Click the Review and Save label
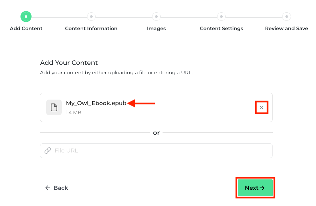The width and height of the screenshot is (316, 206). 286,29
